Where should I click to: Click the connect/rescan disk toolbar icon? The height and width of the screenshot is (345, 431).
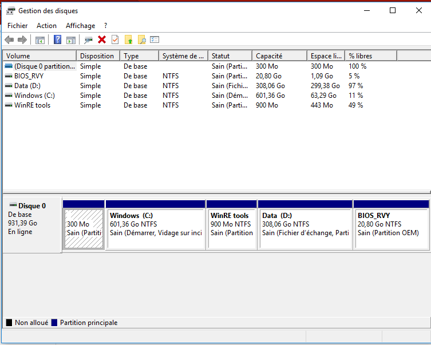click(x=88, y=40)
